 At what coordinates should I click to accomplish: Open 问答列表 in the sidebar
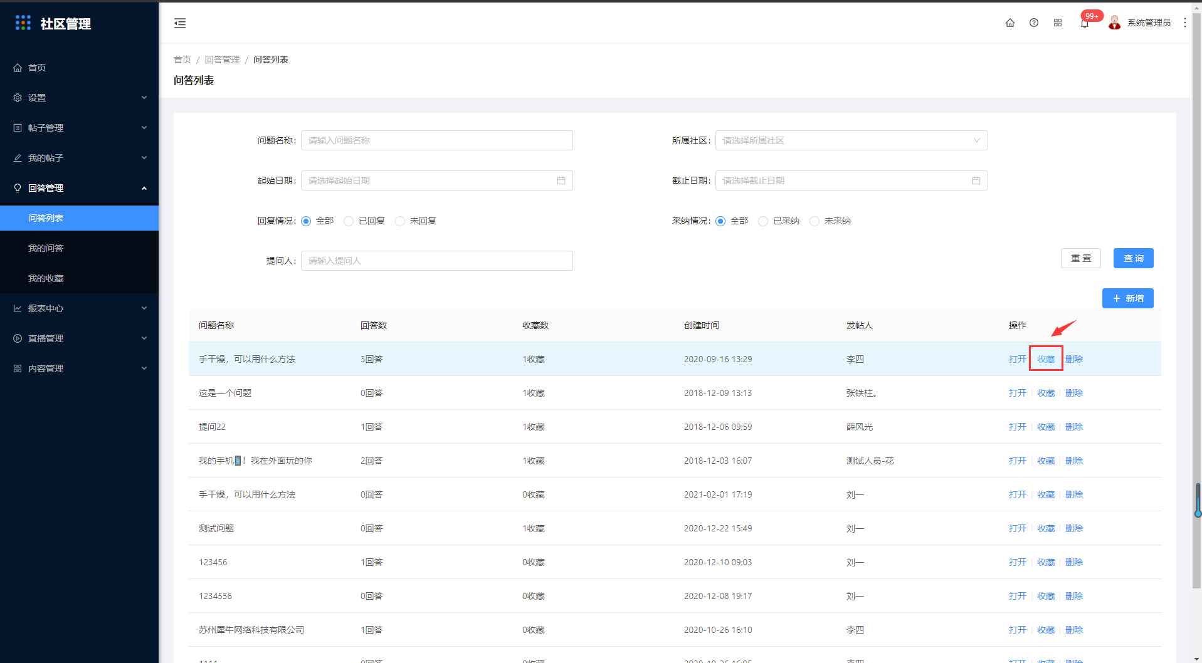point(79,218)
